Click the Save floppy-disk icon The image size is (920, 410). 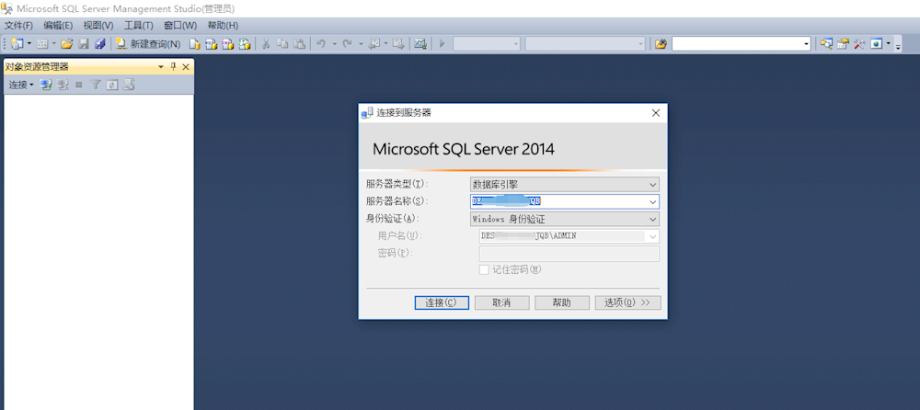84,43
